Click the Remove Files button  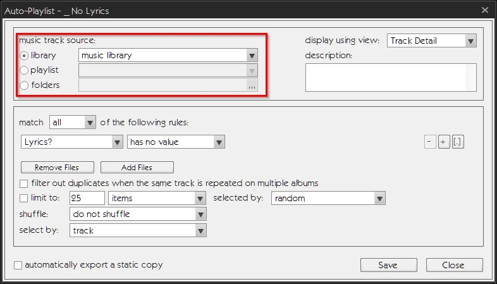click(58, 168)
